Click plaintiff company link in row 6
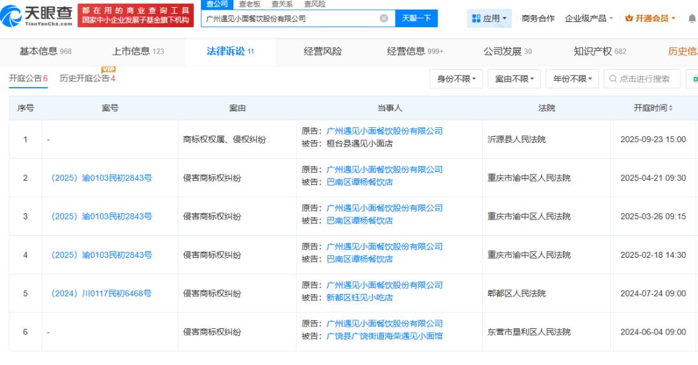The height and width of the screenshot is (365, 698). coord(385,324)
